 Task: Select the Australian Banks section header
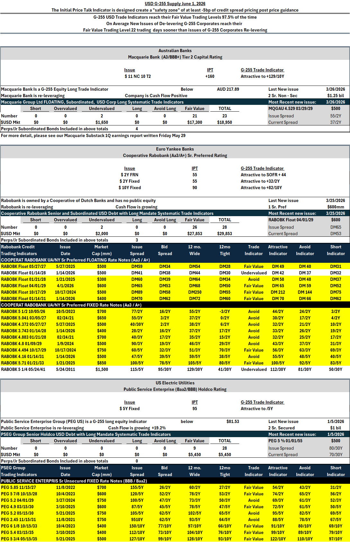(175, 51)
